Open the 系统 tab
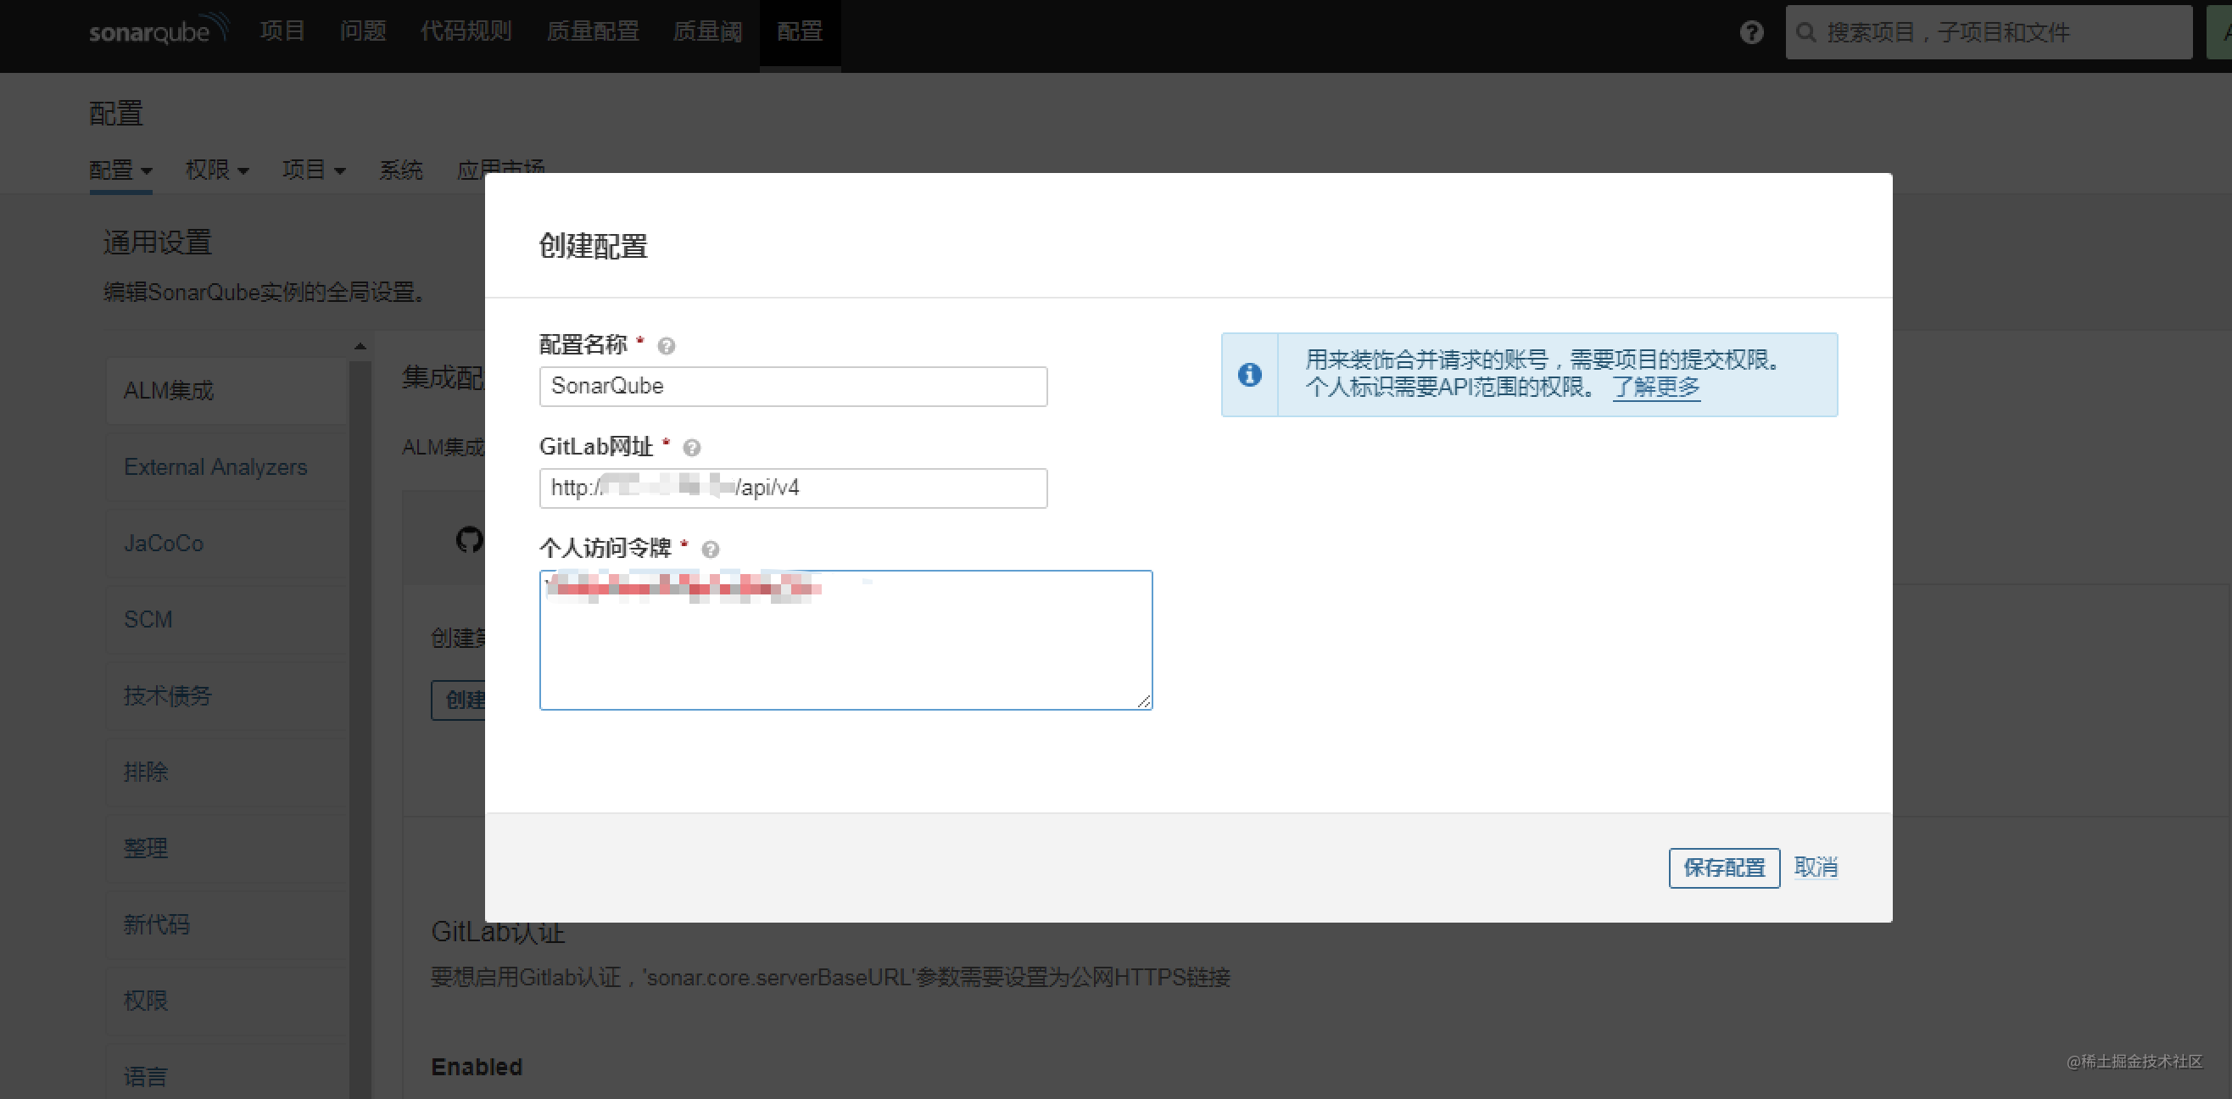Screen dimensions: 2232x1099 click(401, 170)
